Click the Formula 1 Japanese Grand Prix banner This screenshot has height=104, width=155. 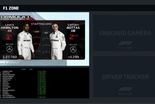pyautogui.click(x=15, y=18)
